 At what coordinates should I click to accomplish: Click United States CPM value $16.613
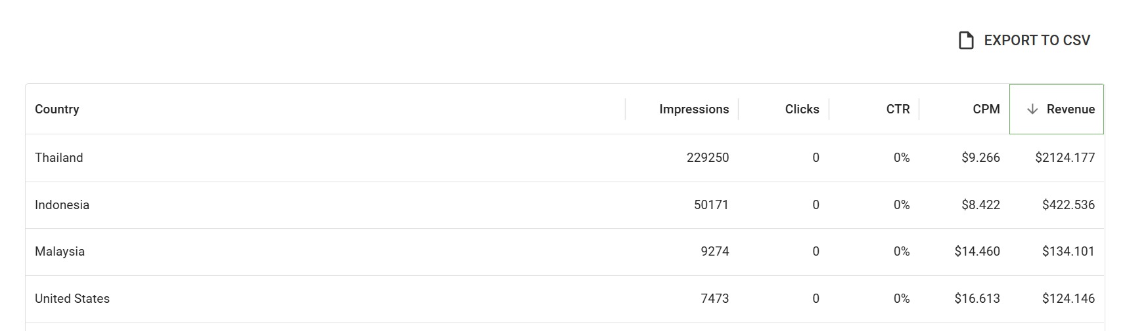(x=977, y=299)
